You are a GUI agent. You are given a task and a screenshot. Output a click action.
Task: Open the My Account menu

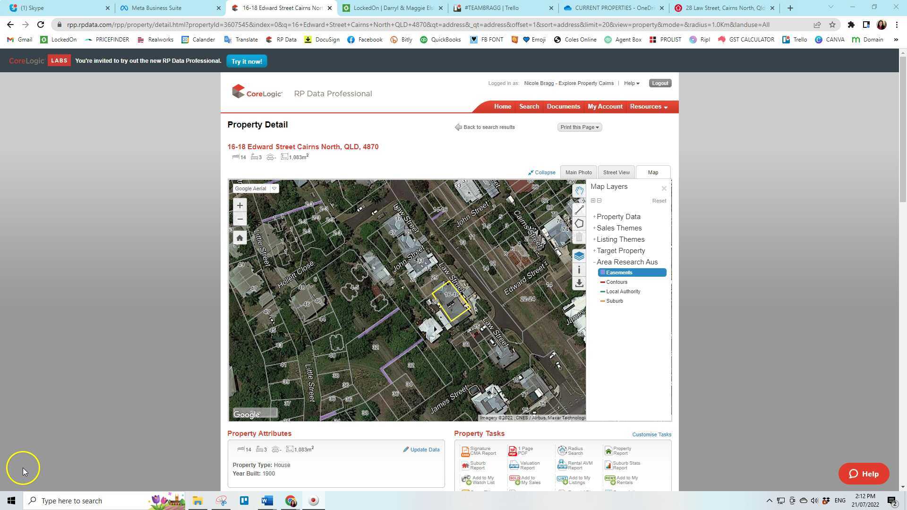tap(605, 106)
